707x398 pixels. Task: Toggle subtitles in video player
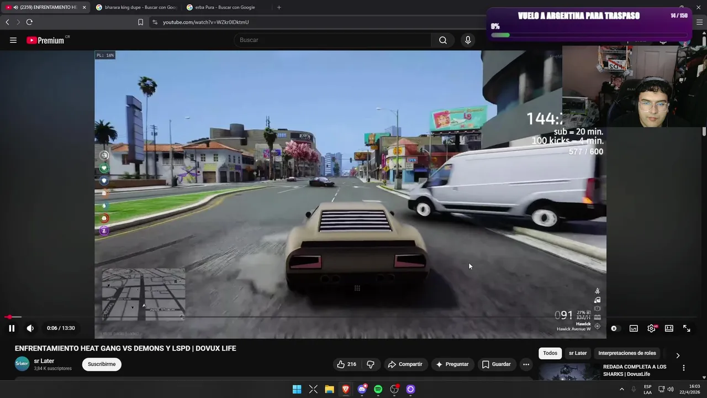[634, 328]
